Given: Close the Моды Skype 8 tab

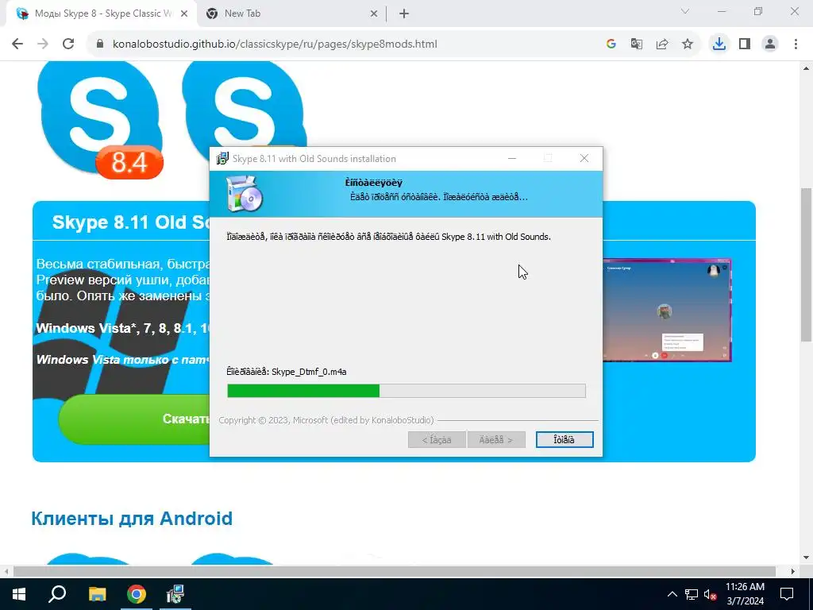Looking at the screenshot, I should pos(184,14).
